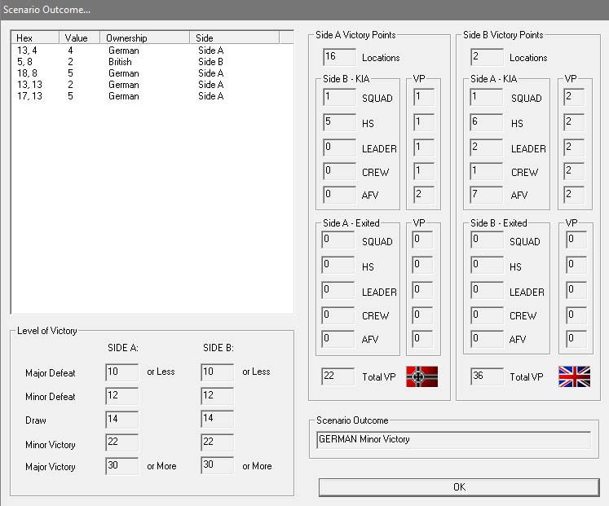Viewport: 609px width, 506px height.
Task: Click Side A Minor Victory threshold field
Action: click(122, 442)
